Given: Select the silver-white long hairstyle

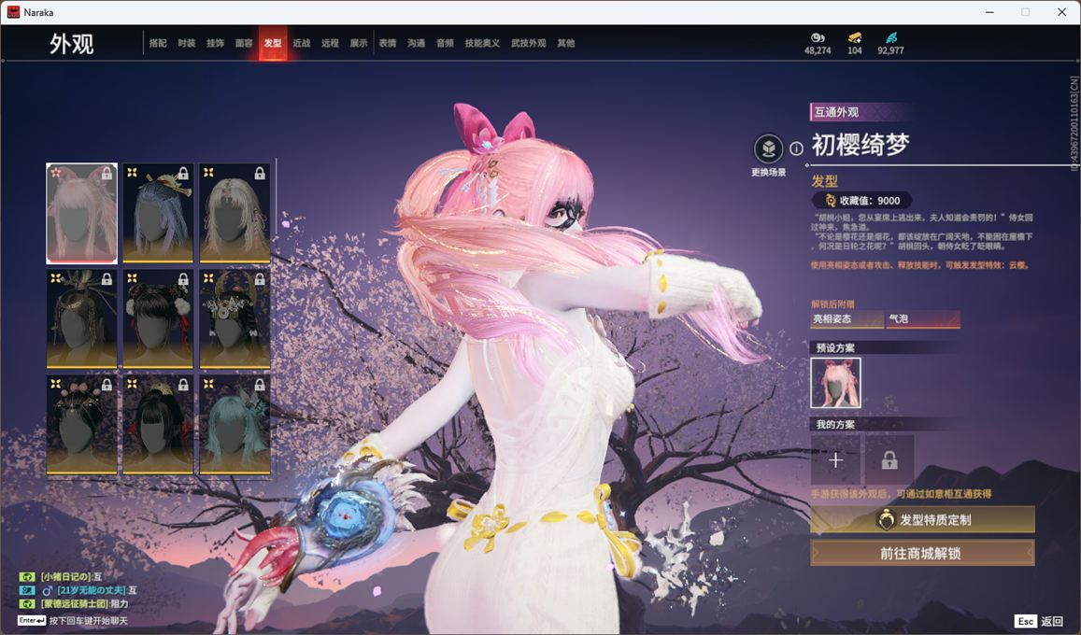Looking at the screenshot, I should tap(235, 214).
